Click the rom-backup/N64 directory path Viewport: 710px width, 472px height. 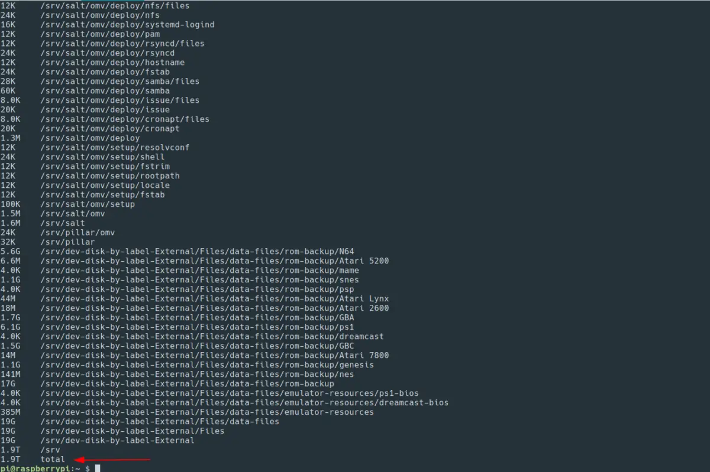197,251
